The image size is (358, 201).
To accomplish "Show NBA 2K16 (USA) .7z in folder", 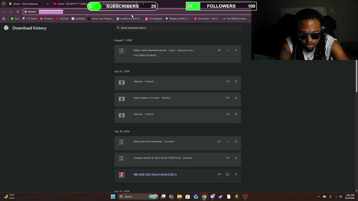I will [x=228, y=174].
